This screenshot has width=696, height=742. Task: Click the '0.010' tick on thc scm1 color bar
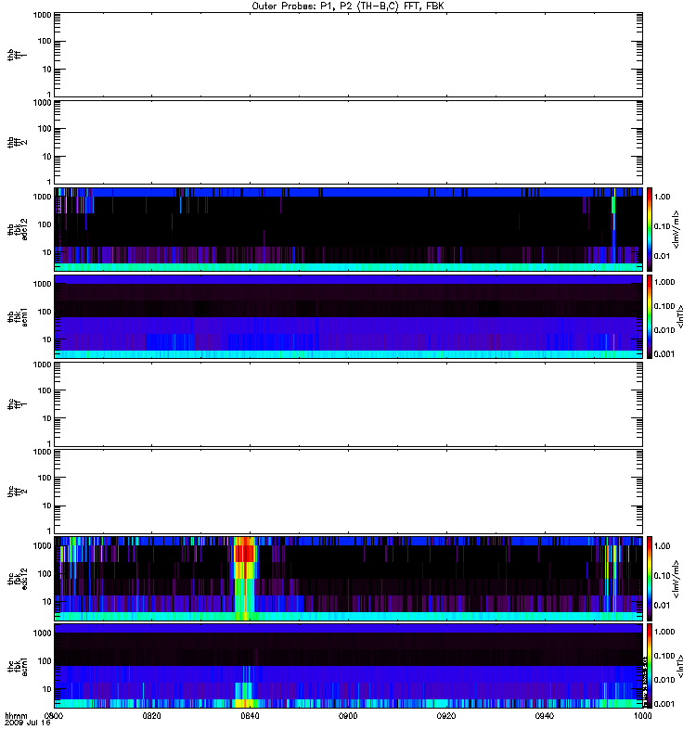pos(664,680)
